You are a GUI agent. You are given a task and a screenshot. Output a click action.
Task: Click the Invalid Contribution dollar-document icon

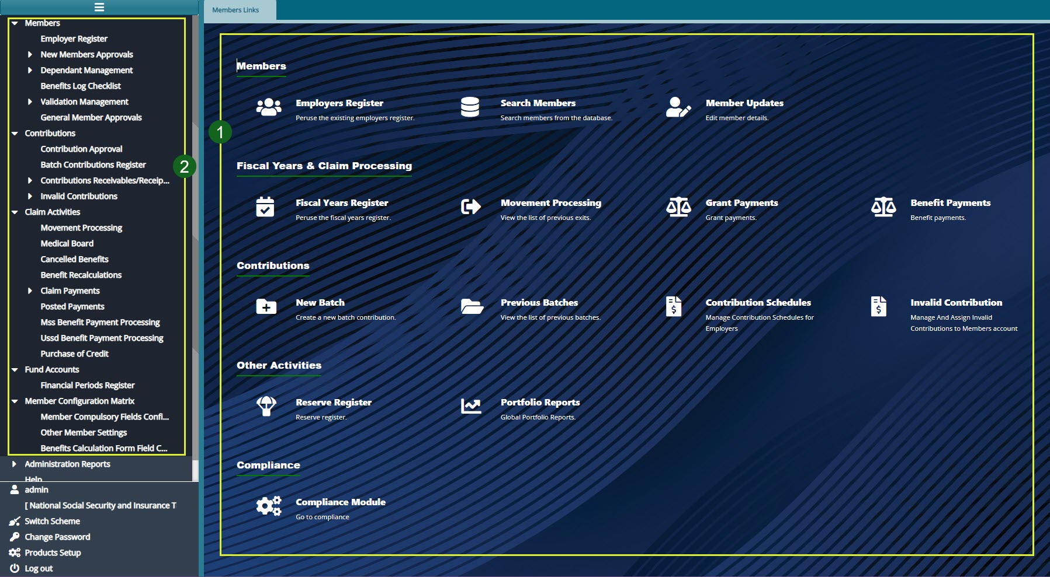pyautogui.click(x=881, y=307)
